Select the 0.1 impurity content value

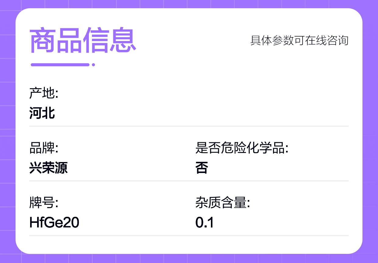205,223
